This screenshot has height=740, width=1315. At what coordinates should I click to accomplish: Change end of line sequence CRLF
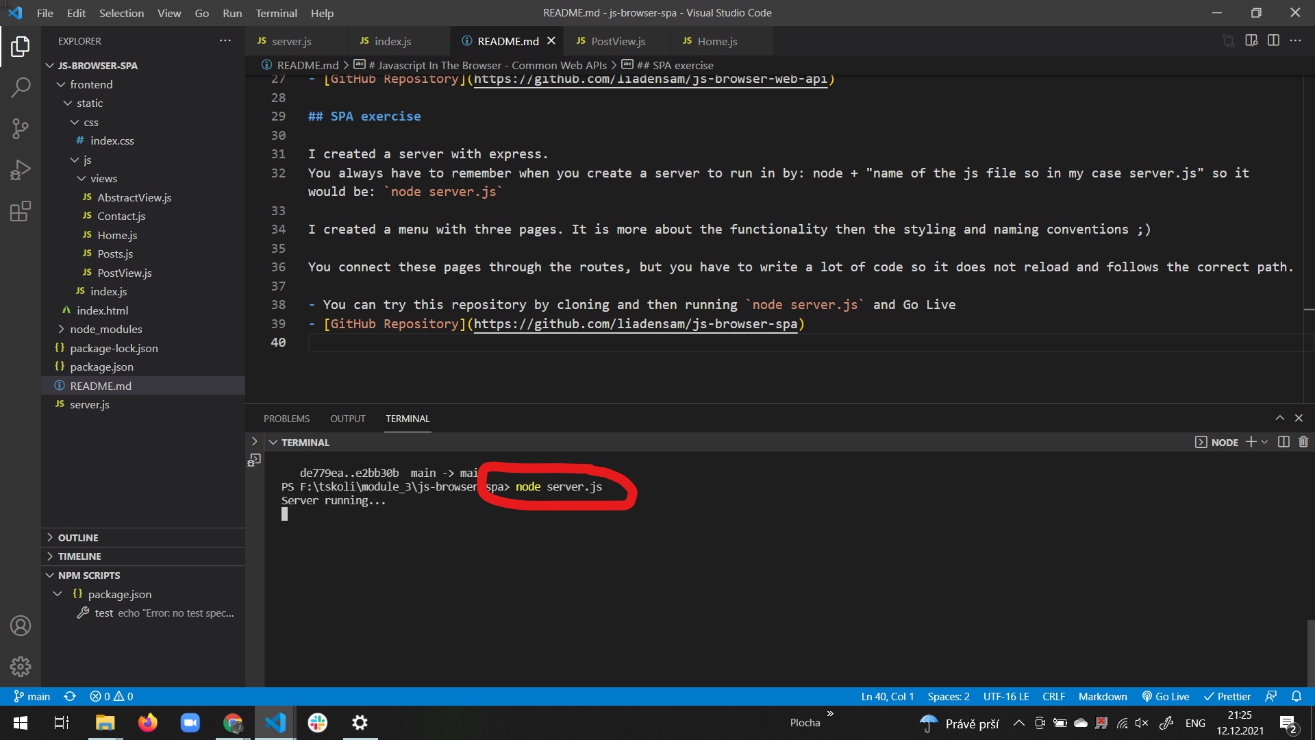pos(1053,696)
